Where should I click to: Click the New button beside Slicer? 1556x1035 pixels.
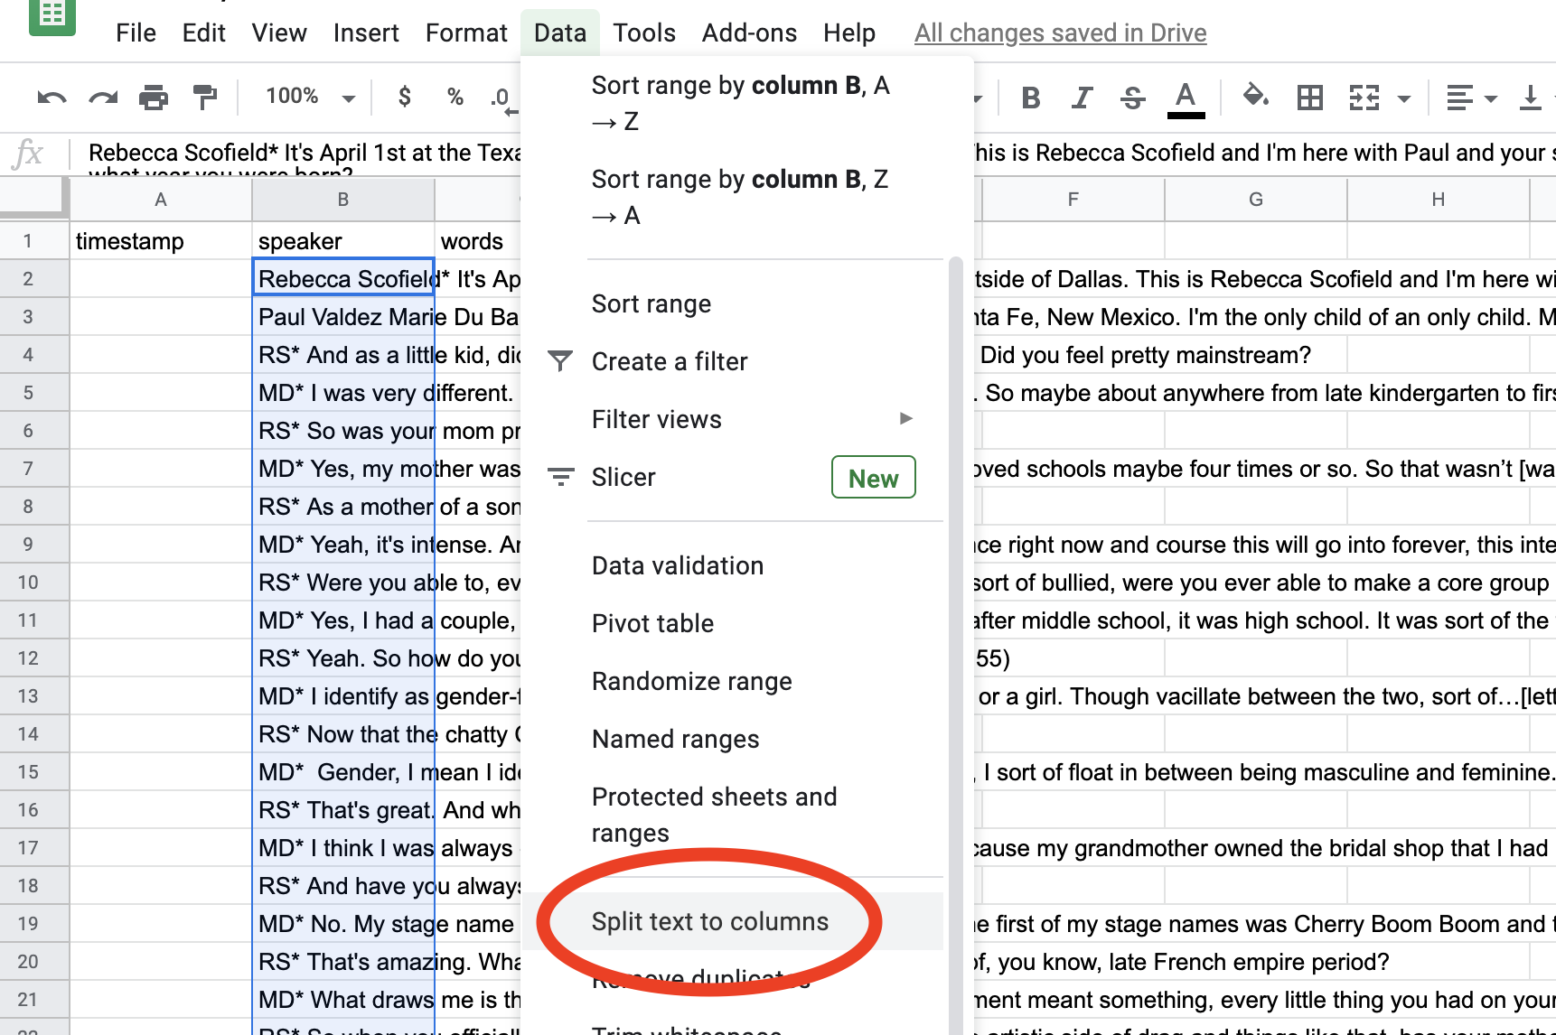click(x=873, y=477)
